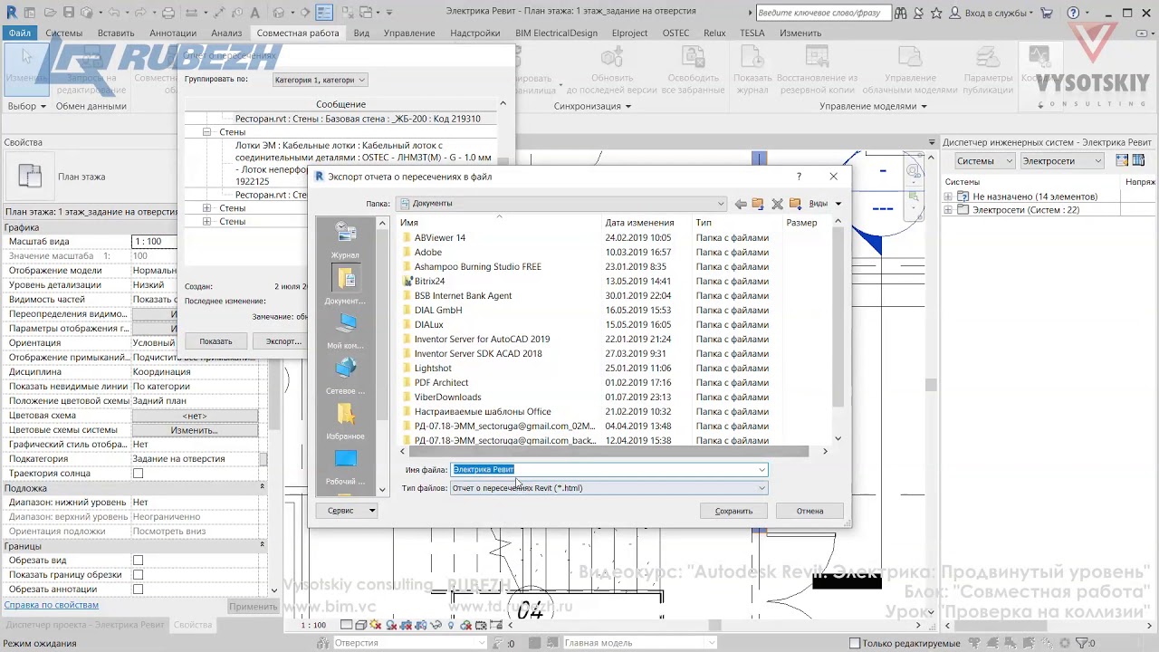
Task: Go back using the dialog's back arrow
Action: click(x=741, y=204)
